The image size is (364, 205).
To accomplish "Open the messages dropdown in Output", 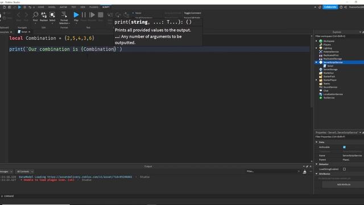I will click(6, 171).
